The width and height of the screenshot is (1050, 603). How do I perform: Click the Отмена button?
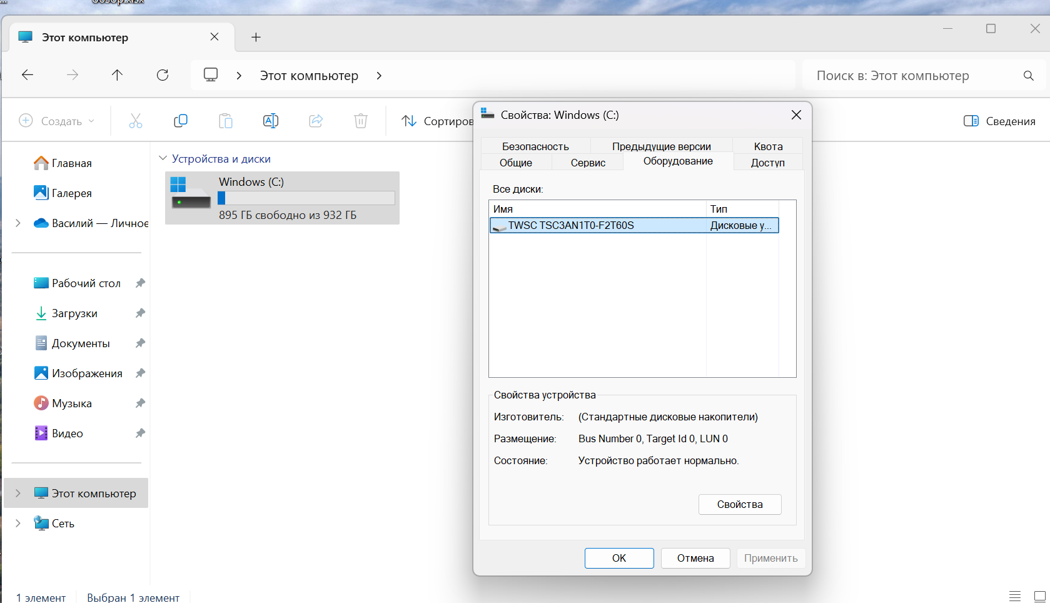(x=695, y=558)
